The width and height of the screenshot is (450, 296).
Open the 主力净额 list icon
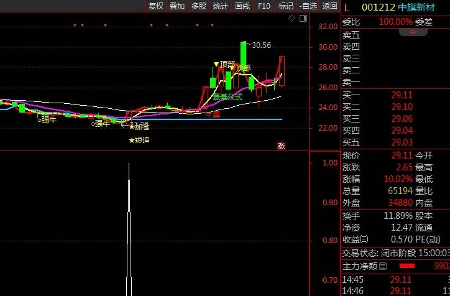(383, 266)
